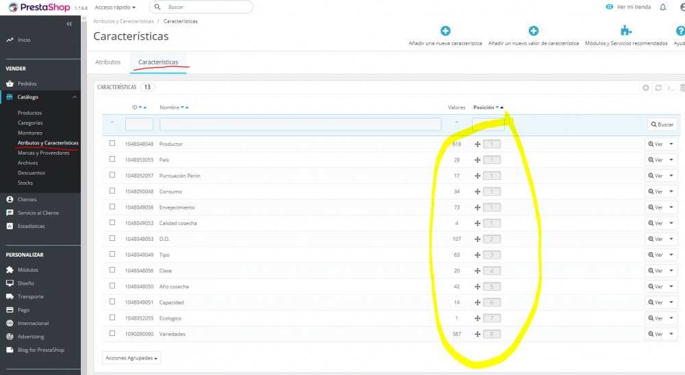
Task: Click the move handle icon for País row
Action: (477, 159)
